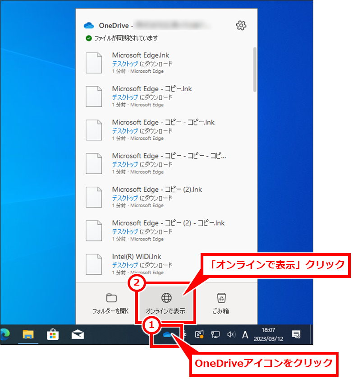
Task: Follow デスクトップ link under Edge - コピー (2).lnk
Action: pyautogui.click(x=125, y=198)
